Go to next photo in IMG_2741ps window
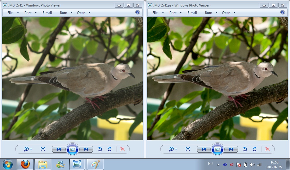This screenshot has width=290, height=170. click(231, 149)
